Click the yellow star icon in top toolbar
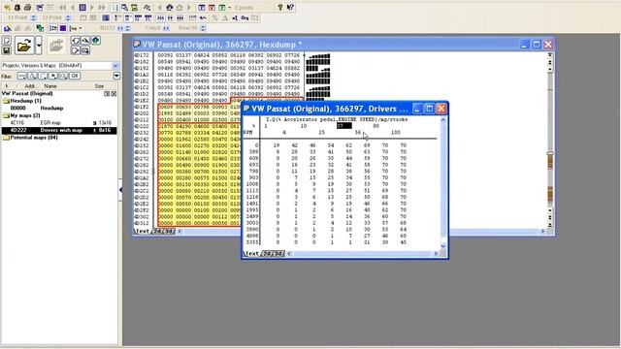The height and width of the screenshot is (349, 621). 8,8
